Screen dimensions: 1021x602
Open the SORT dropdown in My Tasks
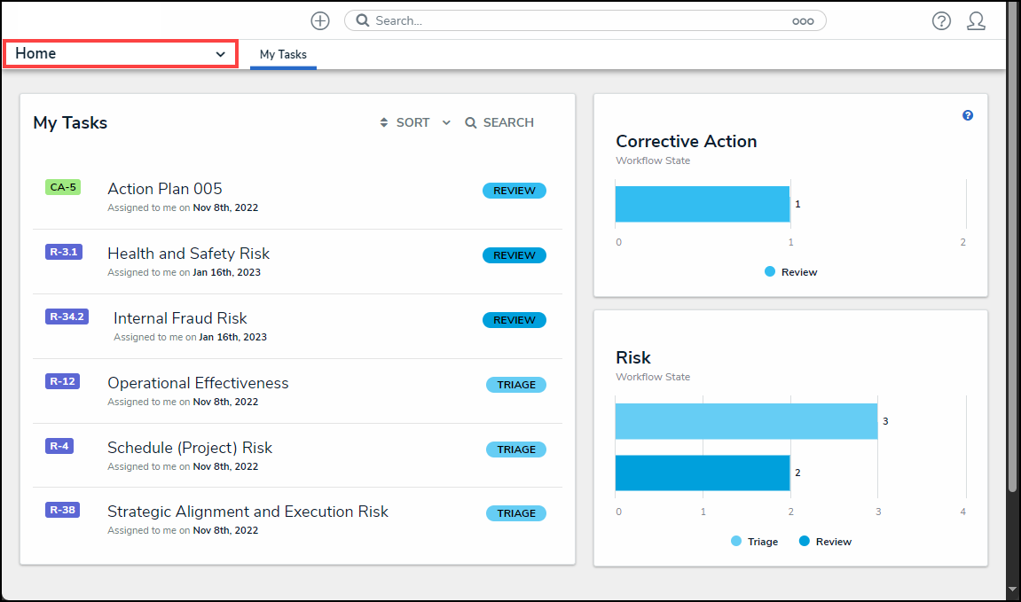pos(404,123)
